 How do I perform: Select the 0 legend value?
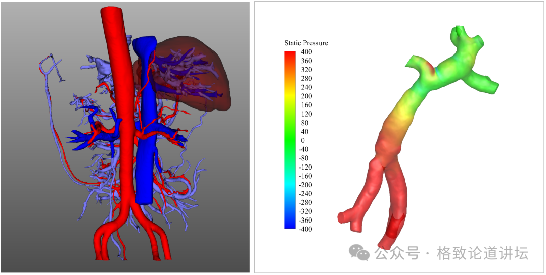coord(303,140)
